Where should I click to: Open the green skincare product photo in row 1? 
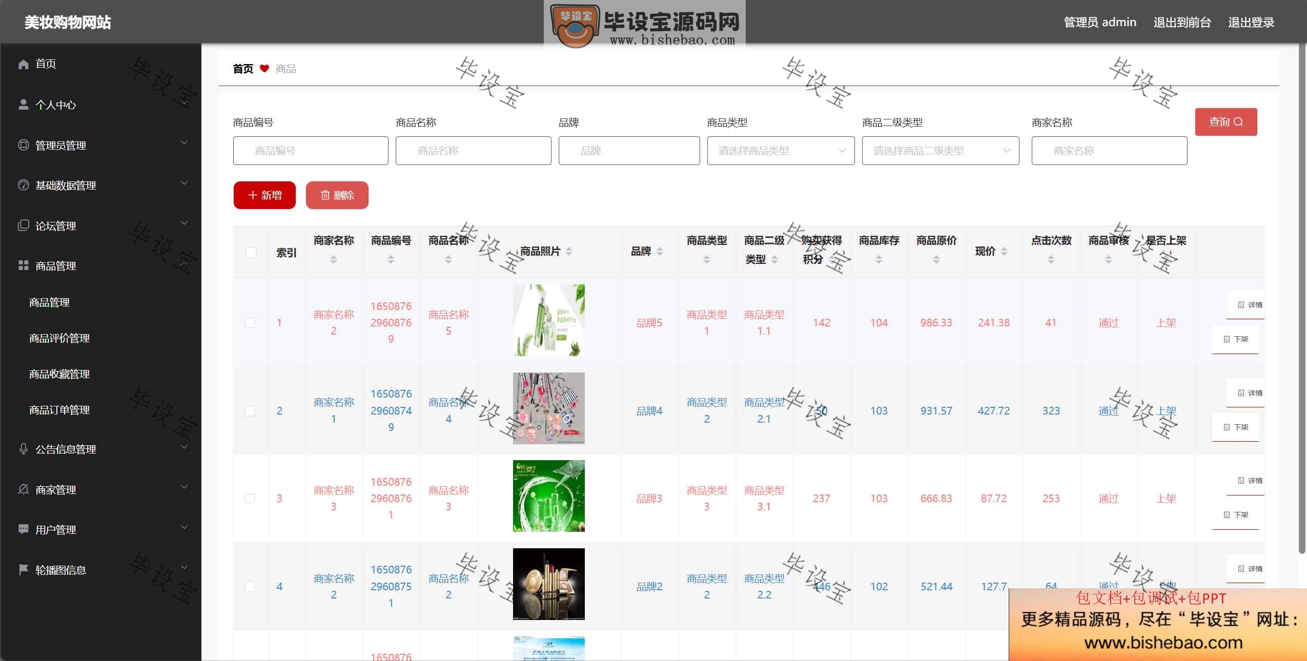click(549, 320)
